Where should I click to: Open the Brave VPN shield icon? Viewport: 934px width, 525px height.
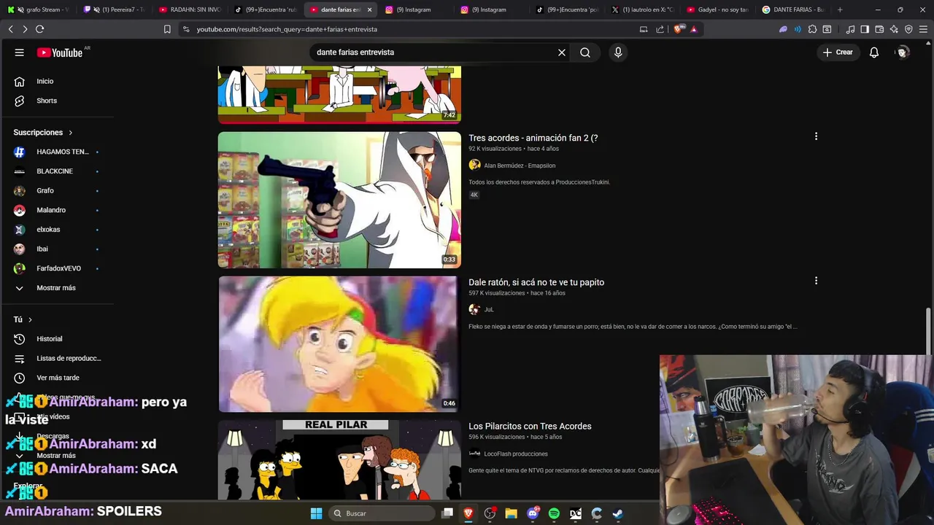(x=908, y=29)
